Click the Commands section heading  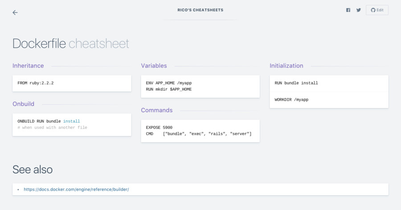click(156, 110)
